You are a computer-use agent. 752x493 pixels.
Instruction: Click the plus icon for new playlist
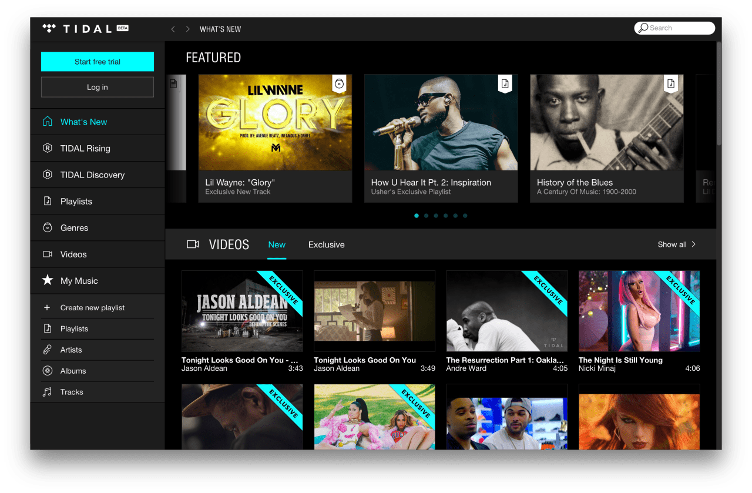pos(47,307)
